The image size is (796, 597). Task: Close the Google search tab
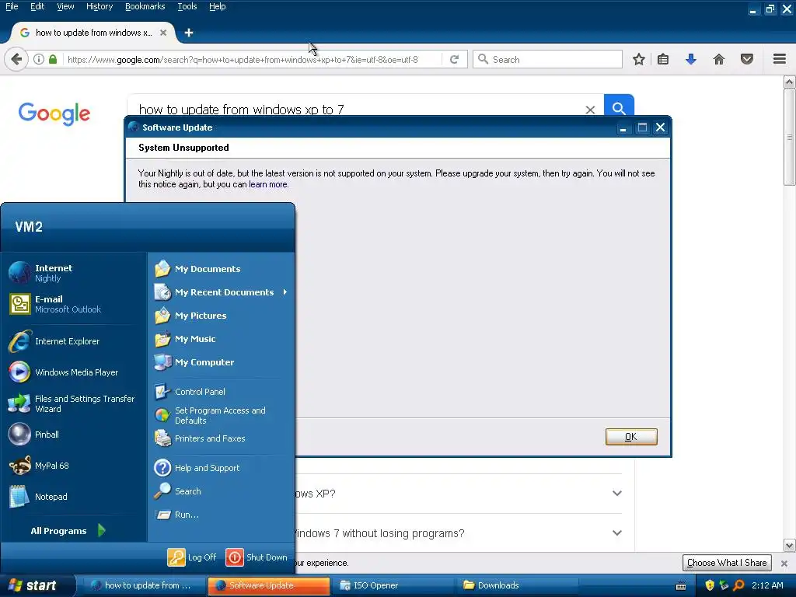[163, 33]
